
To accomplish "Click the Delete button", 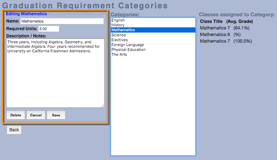I will 16,115.
